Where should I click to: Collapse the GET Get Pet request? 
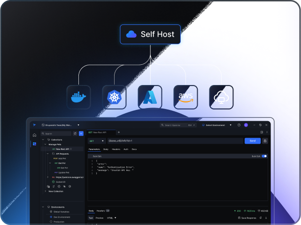pos(50,163)
